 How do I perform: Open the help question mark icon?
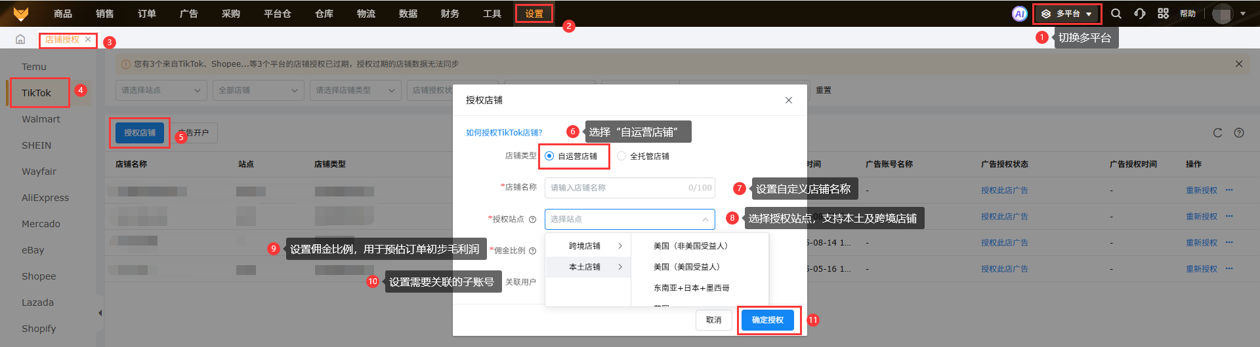1239,133
